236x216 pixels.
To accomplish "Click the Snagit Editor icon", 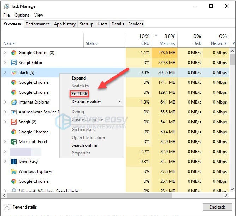I will (14, 63).
